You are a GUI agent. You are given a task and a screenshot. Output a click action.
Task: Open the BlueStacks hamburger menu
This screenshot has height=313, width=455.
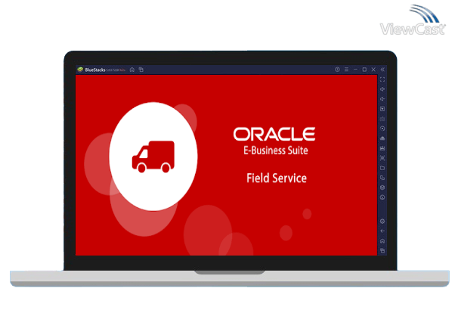click(x=346, y=70)
